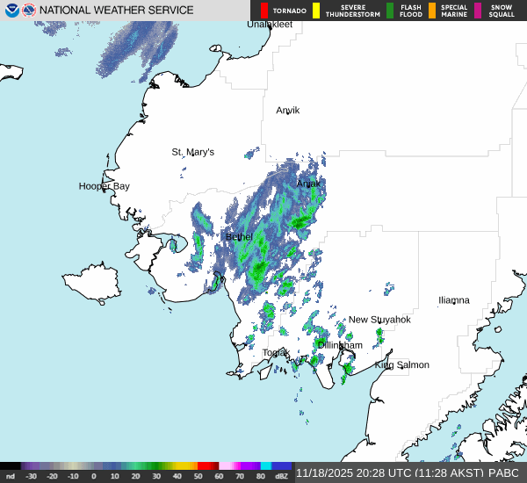
Task: Click the magenta Snow Squall legend marker
Action: [x=478, y=11]
